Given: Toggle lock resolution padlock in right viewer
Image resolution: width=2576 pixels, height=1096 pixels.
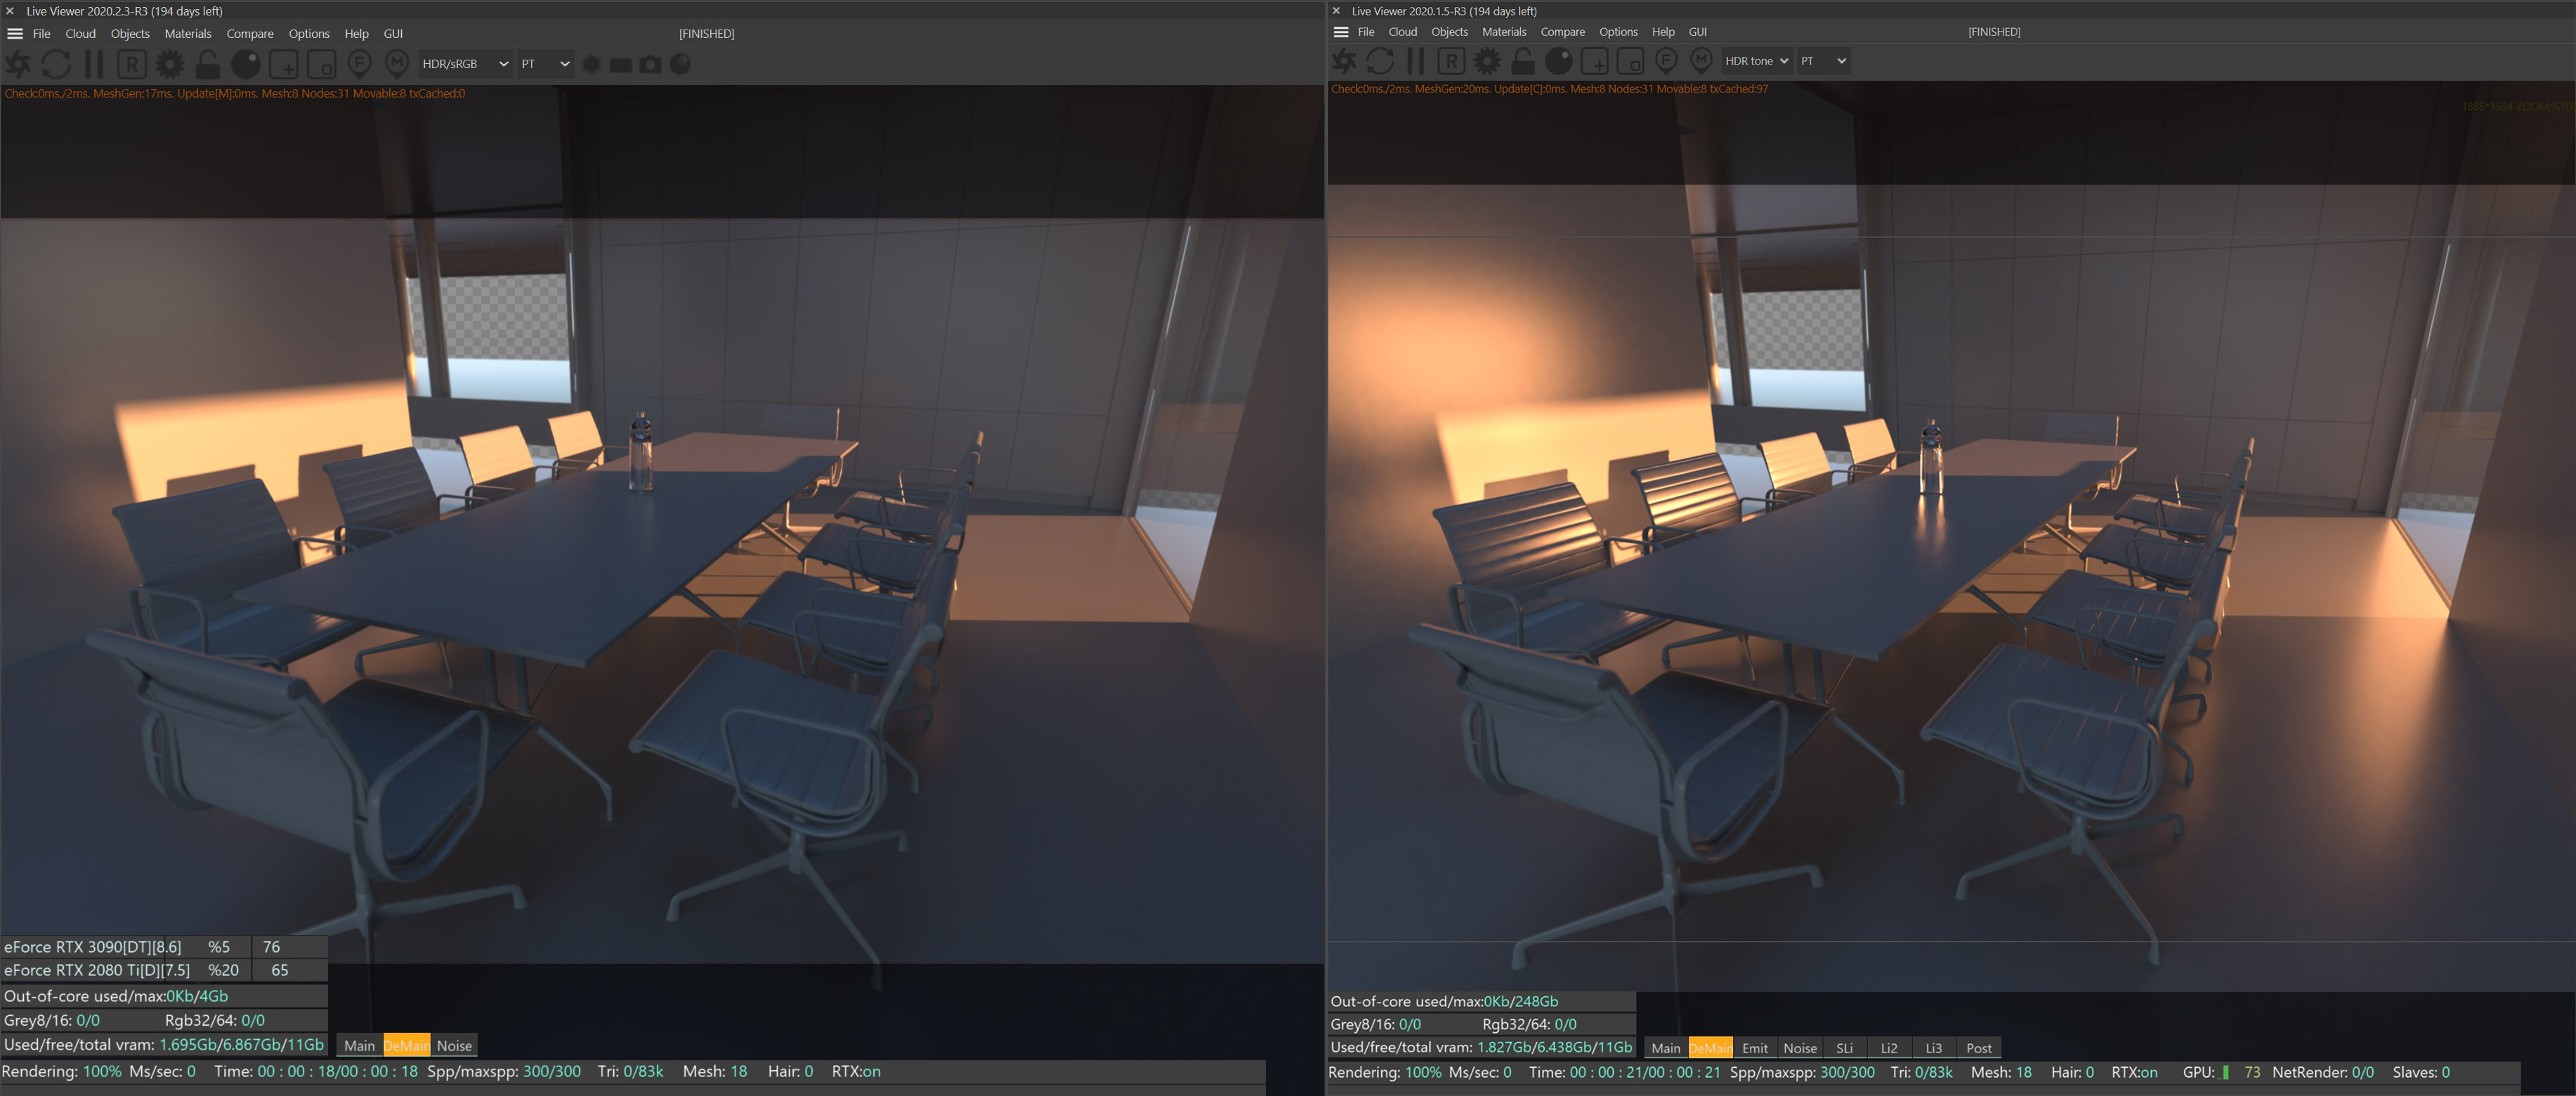Looking at the screenshot, I should coord(1522,62).
